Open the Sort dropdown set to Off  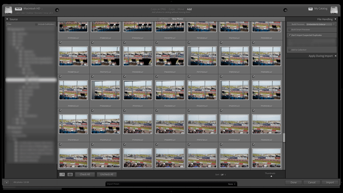tap(223, 175)
